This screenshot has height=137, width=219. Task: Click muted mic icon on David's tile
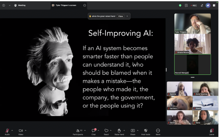tap(169, 123)
